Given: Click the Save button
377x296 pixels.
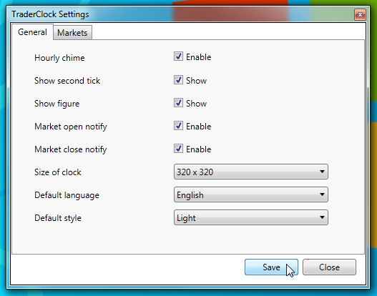Looking at the screenshot, I should [271, 267].
